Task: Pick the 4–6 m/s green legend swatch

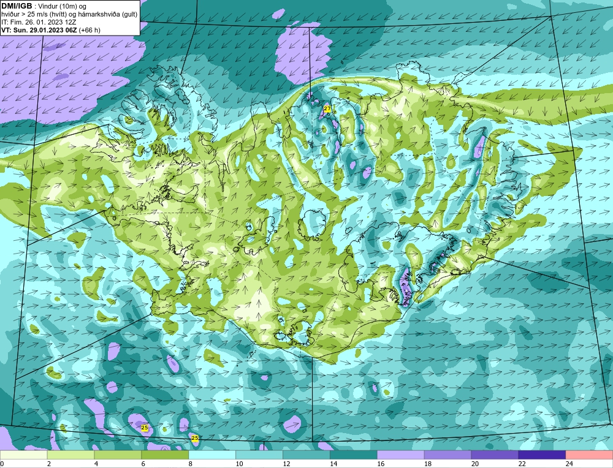Action: tap(118, 455)
